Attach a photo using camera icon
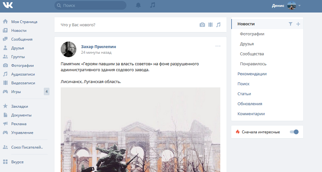322x172 pixels. 202,25
